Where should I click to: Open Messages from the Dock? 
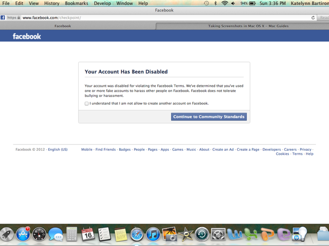coord(56,234)
